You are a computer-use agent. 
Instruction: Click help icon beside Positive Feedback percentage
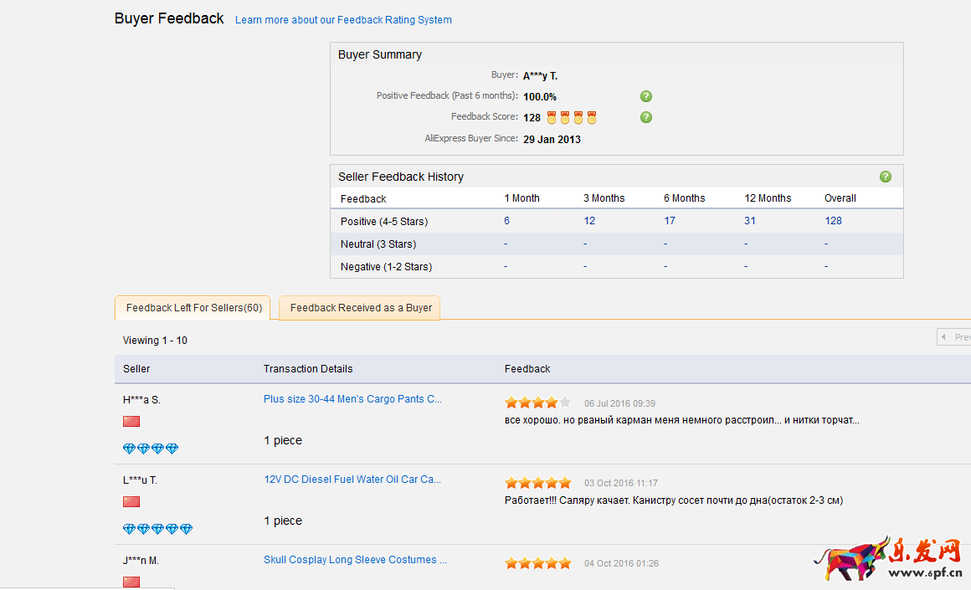click(645, 96)
